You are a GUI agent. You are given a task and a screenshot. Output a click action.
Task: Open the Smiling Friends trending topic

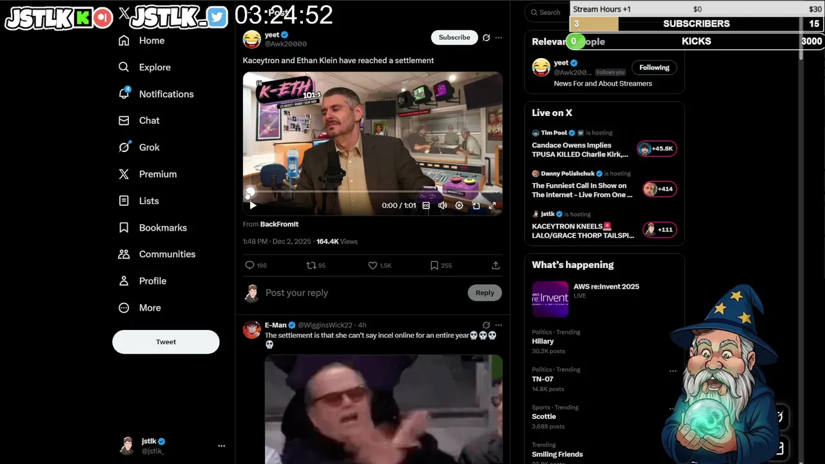click(558, 454)
